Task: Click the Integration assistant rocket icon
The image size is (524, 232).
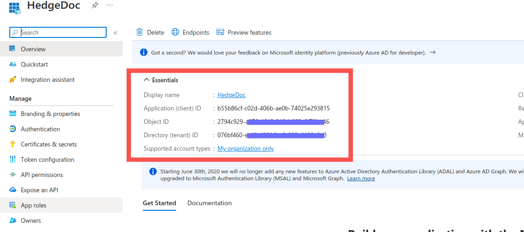Action: coord(13,79)
